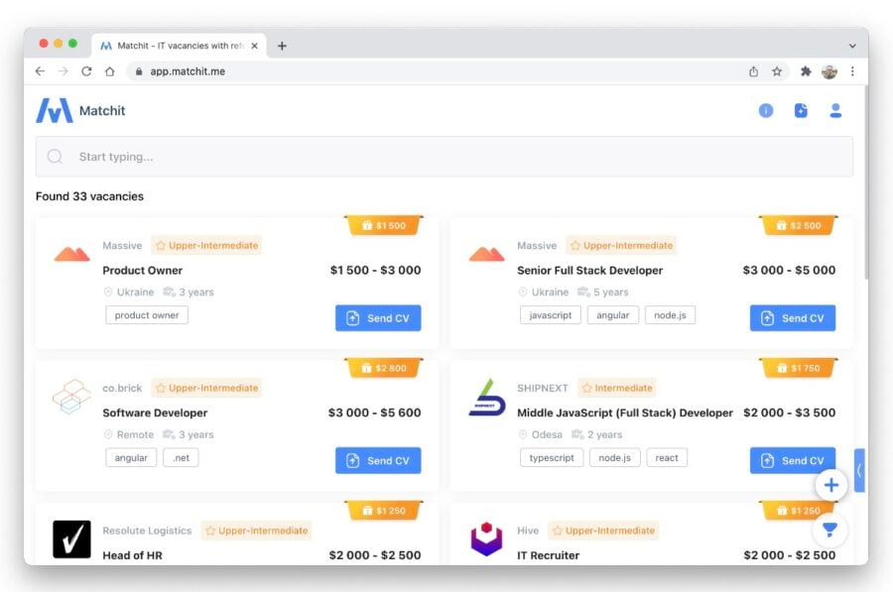Close the Matchit browser tab
Screen dimensions: 893x592
(255, 46)
